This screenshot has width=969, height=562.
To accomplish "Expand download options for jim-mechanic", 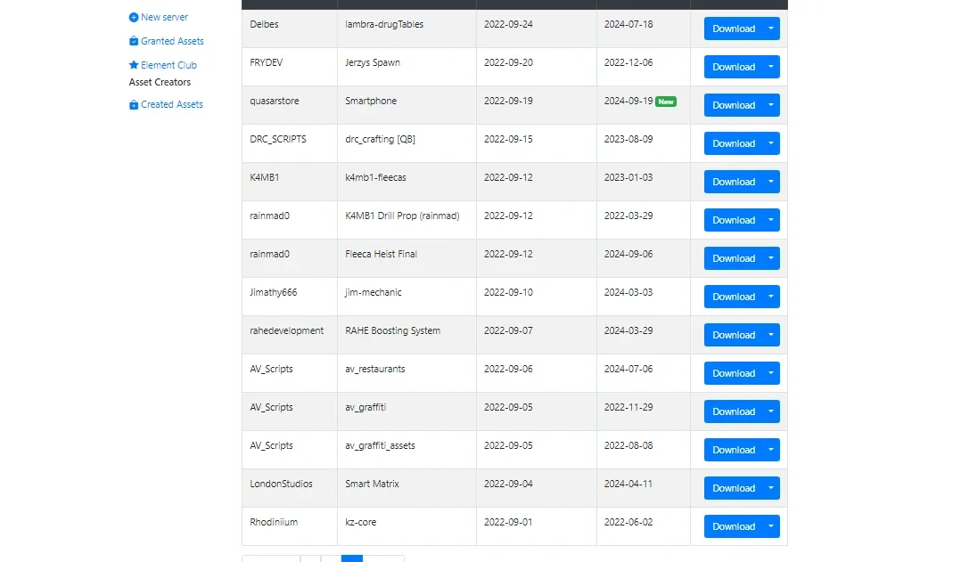I will 771,297.
